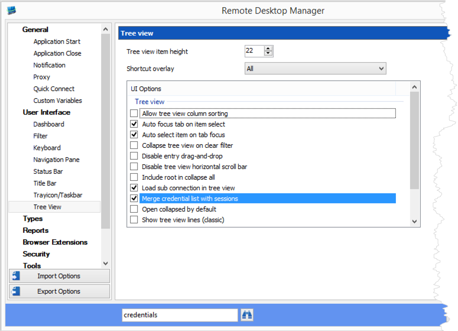458x331 pixels.
Task: Decrease tree view item height with down arrow
Action: (x=268, y=54)
